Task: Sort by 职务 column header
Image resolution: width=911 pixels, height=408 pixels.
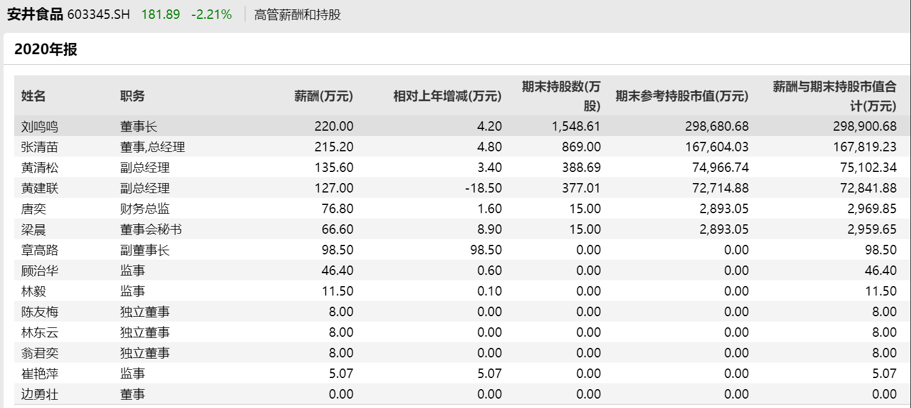Action: (133, 96)
